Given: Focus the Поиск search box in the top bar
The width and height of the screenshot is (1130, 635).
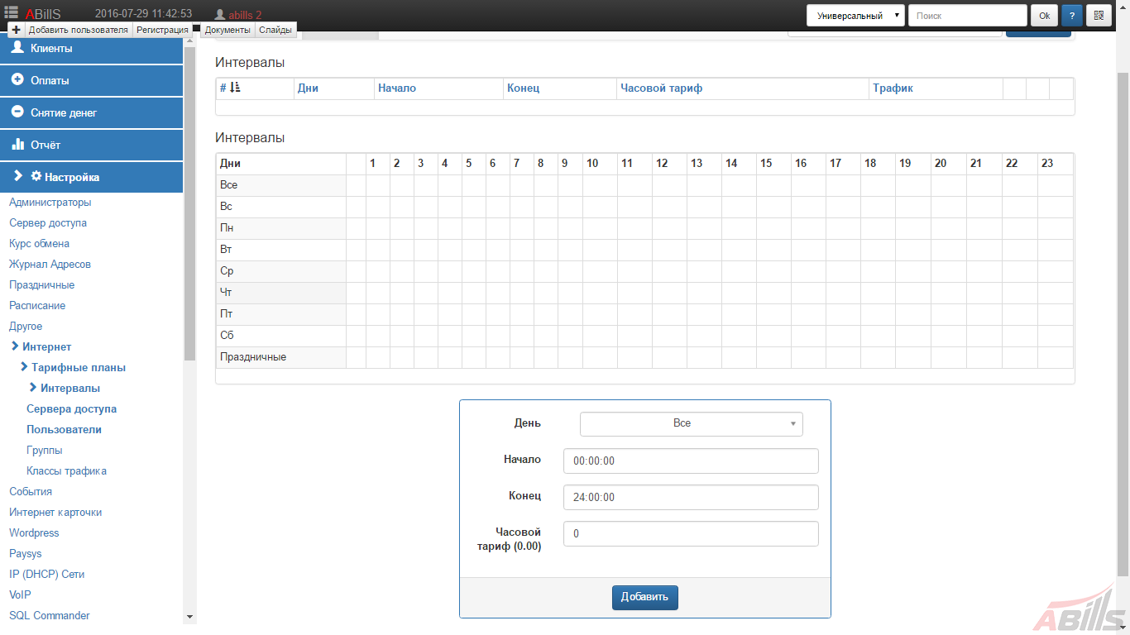Looking at the screenshot, I should click(967, 16).
